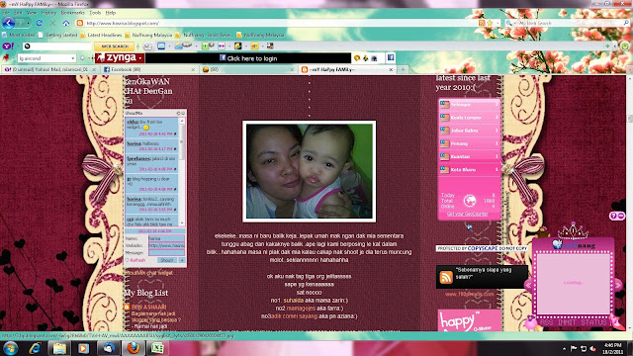Click the ShoutMix Name input field
Viewport: 633px width, 356px height.
tap(166, 238)
